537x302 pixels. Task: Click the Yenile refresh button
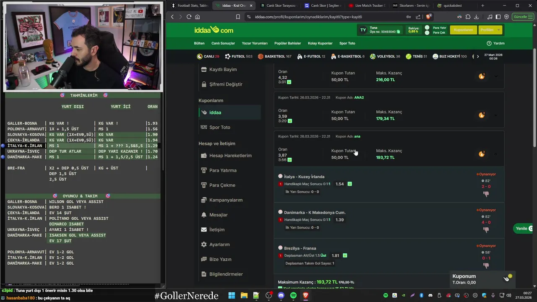[x=524, y=229]
